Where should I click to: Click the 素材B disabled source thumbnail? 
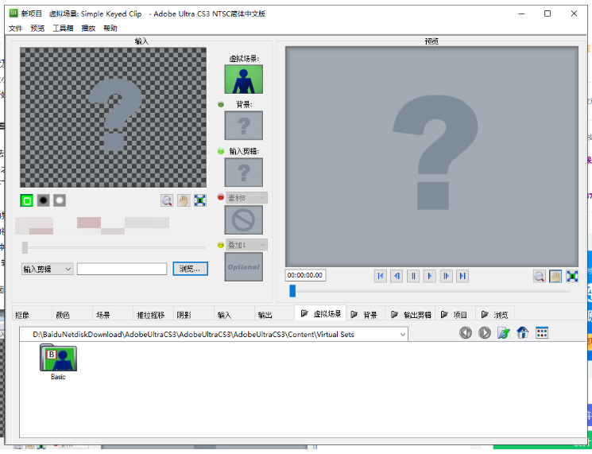coord(244,219)
